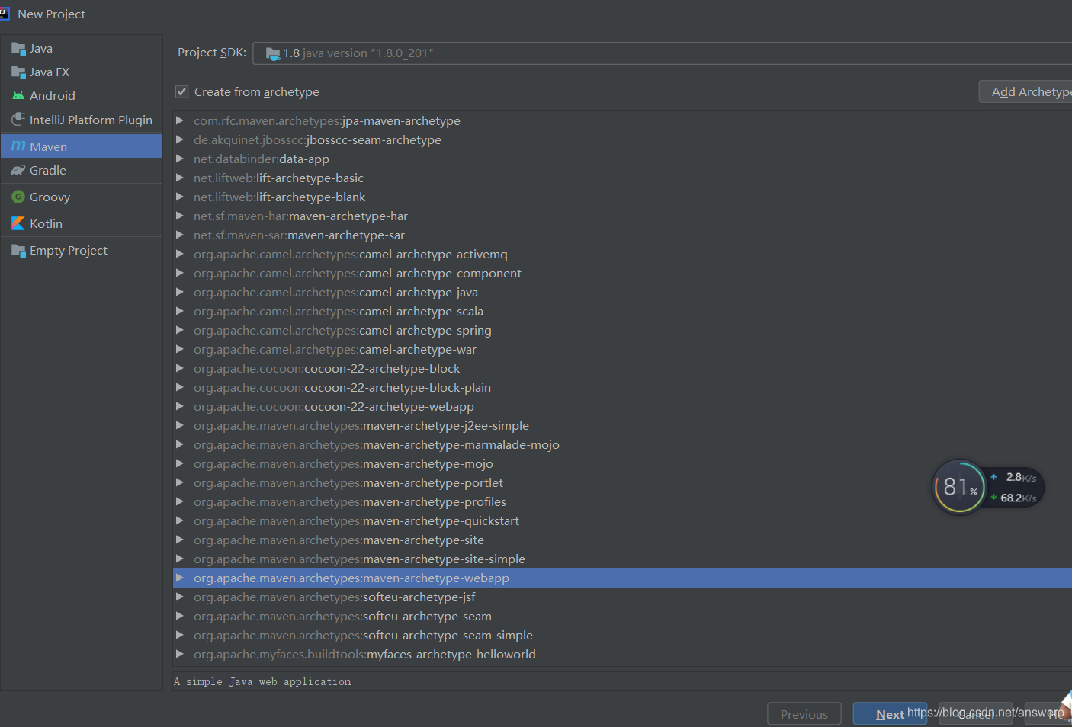Expand lift-archetype-basic arrow
Image resolution: width=1072 pixels, height=727 pixels.
(x=180, y=178)
